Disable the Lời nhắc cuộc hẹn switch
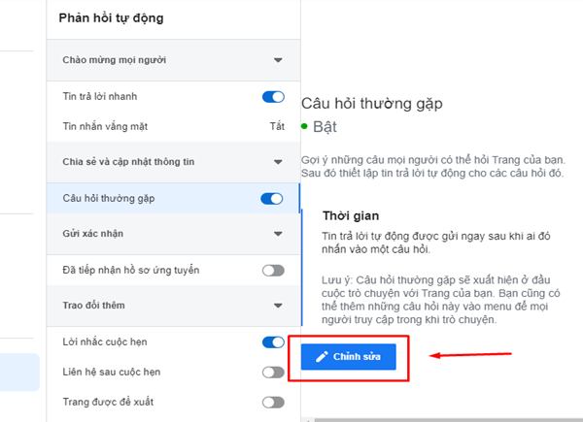This screenshot has height=422, width=583. 273,342
